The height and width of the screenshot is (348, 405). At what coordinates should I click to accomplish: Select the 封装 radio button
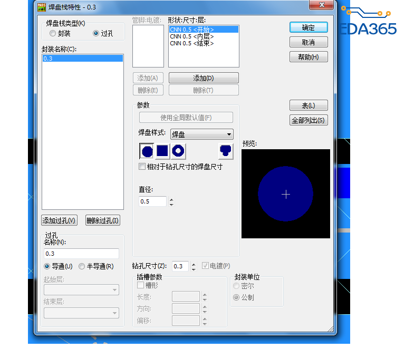(53, 33)
